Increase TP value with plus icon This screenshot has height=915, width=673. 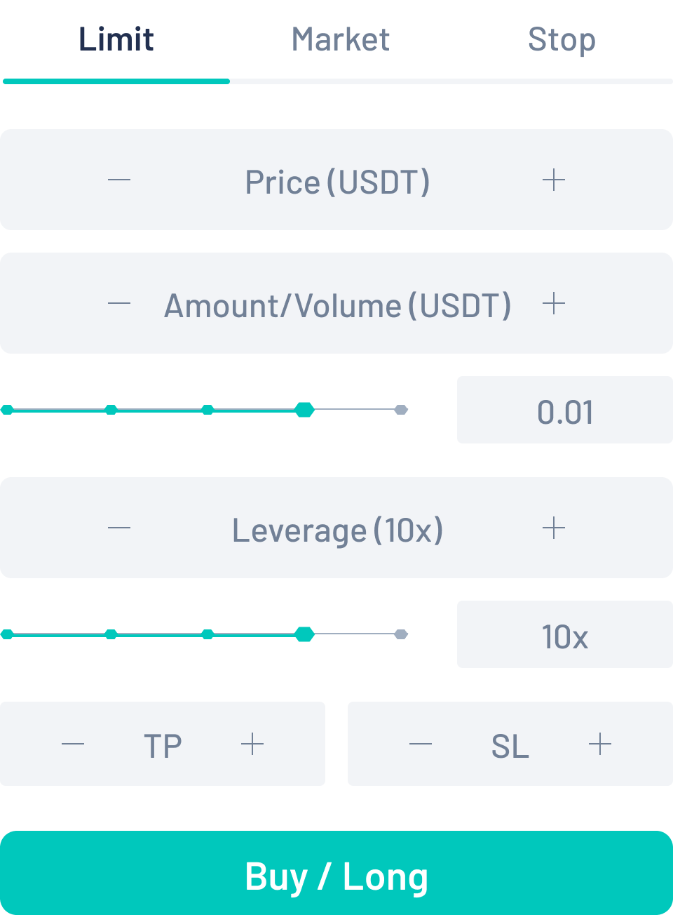[252, 744]
